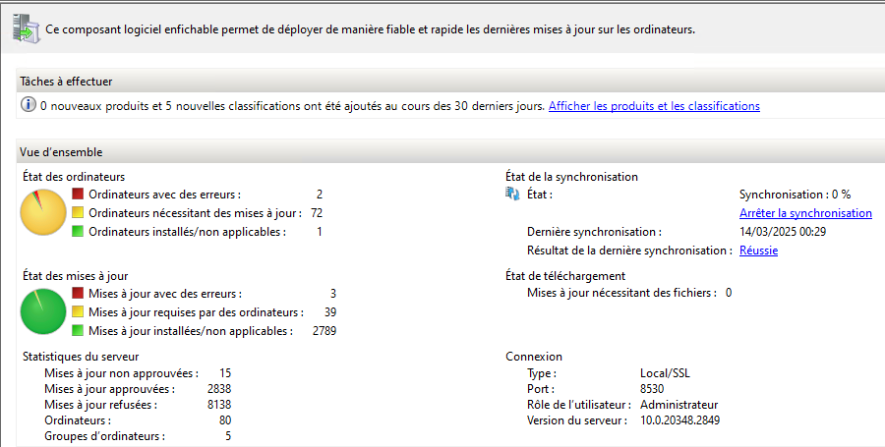Open Afficher les produits et les classifications link
This screenshot has height=447, width=885.
tap(654, 106)
